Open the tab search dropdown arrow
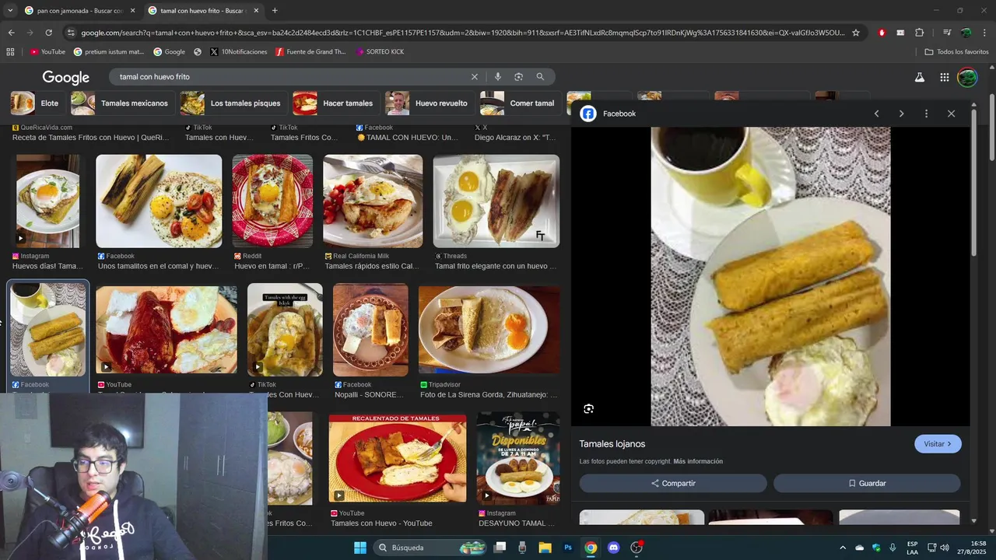The height and width of the screenshot is (560, 996). coord(10,11)
